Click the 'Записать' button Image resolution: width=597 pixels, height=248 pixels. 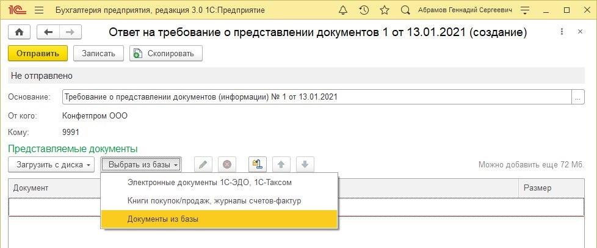98,53
